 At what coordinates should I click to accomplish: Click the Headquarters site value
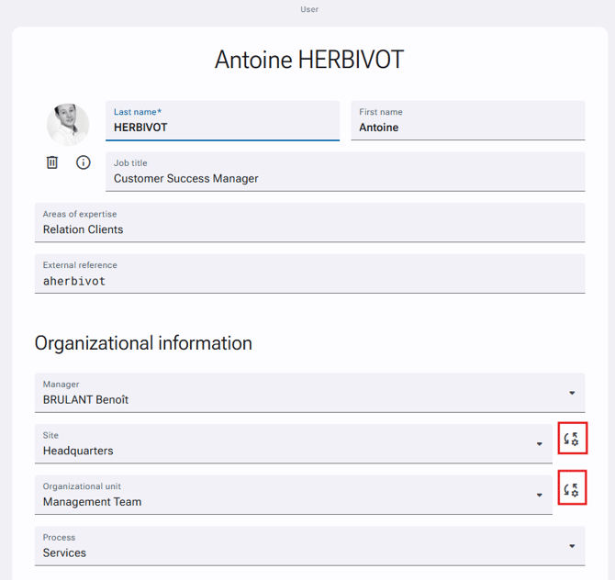pyautogui.click(x=78, y=451)
